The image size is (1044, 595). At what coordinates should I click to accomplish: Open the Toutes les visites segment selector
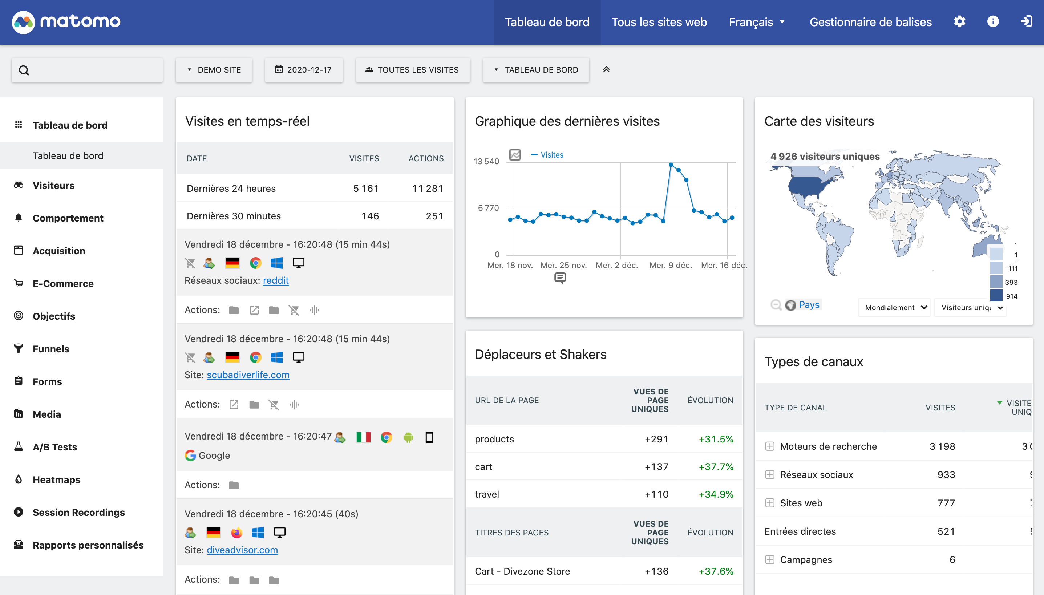coord(413,70)
